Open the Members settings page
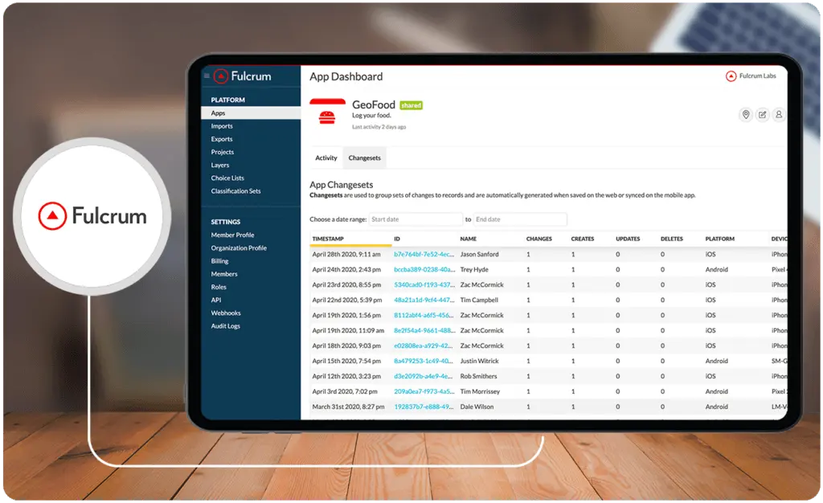823x503 pixels. [x=224, y=274]
